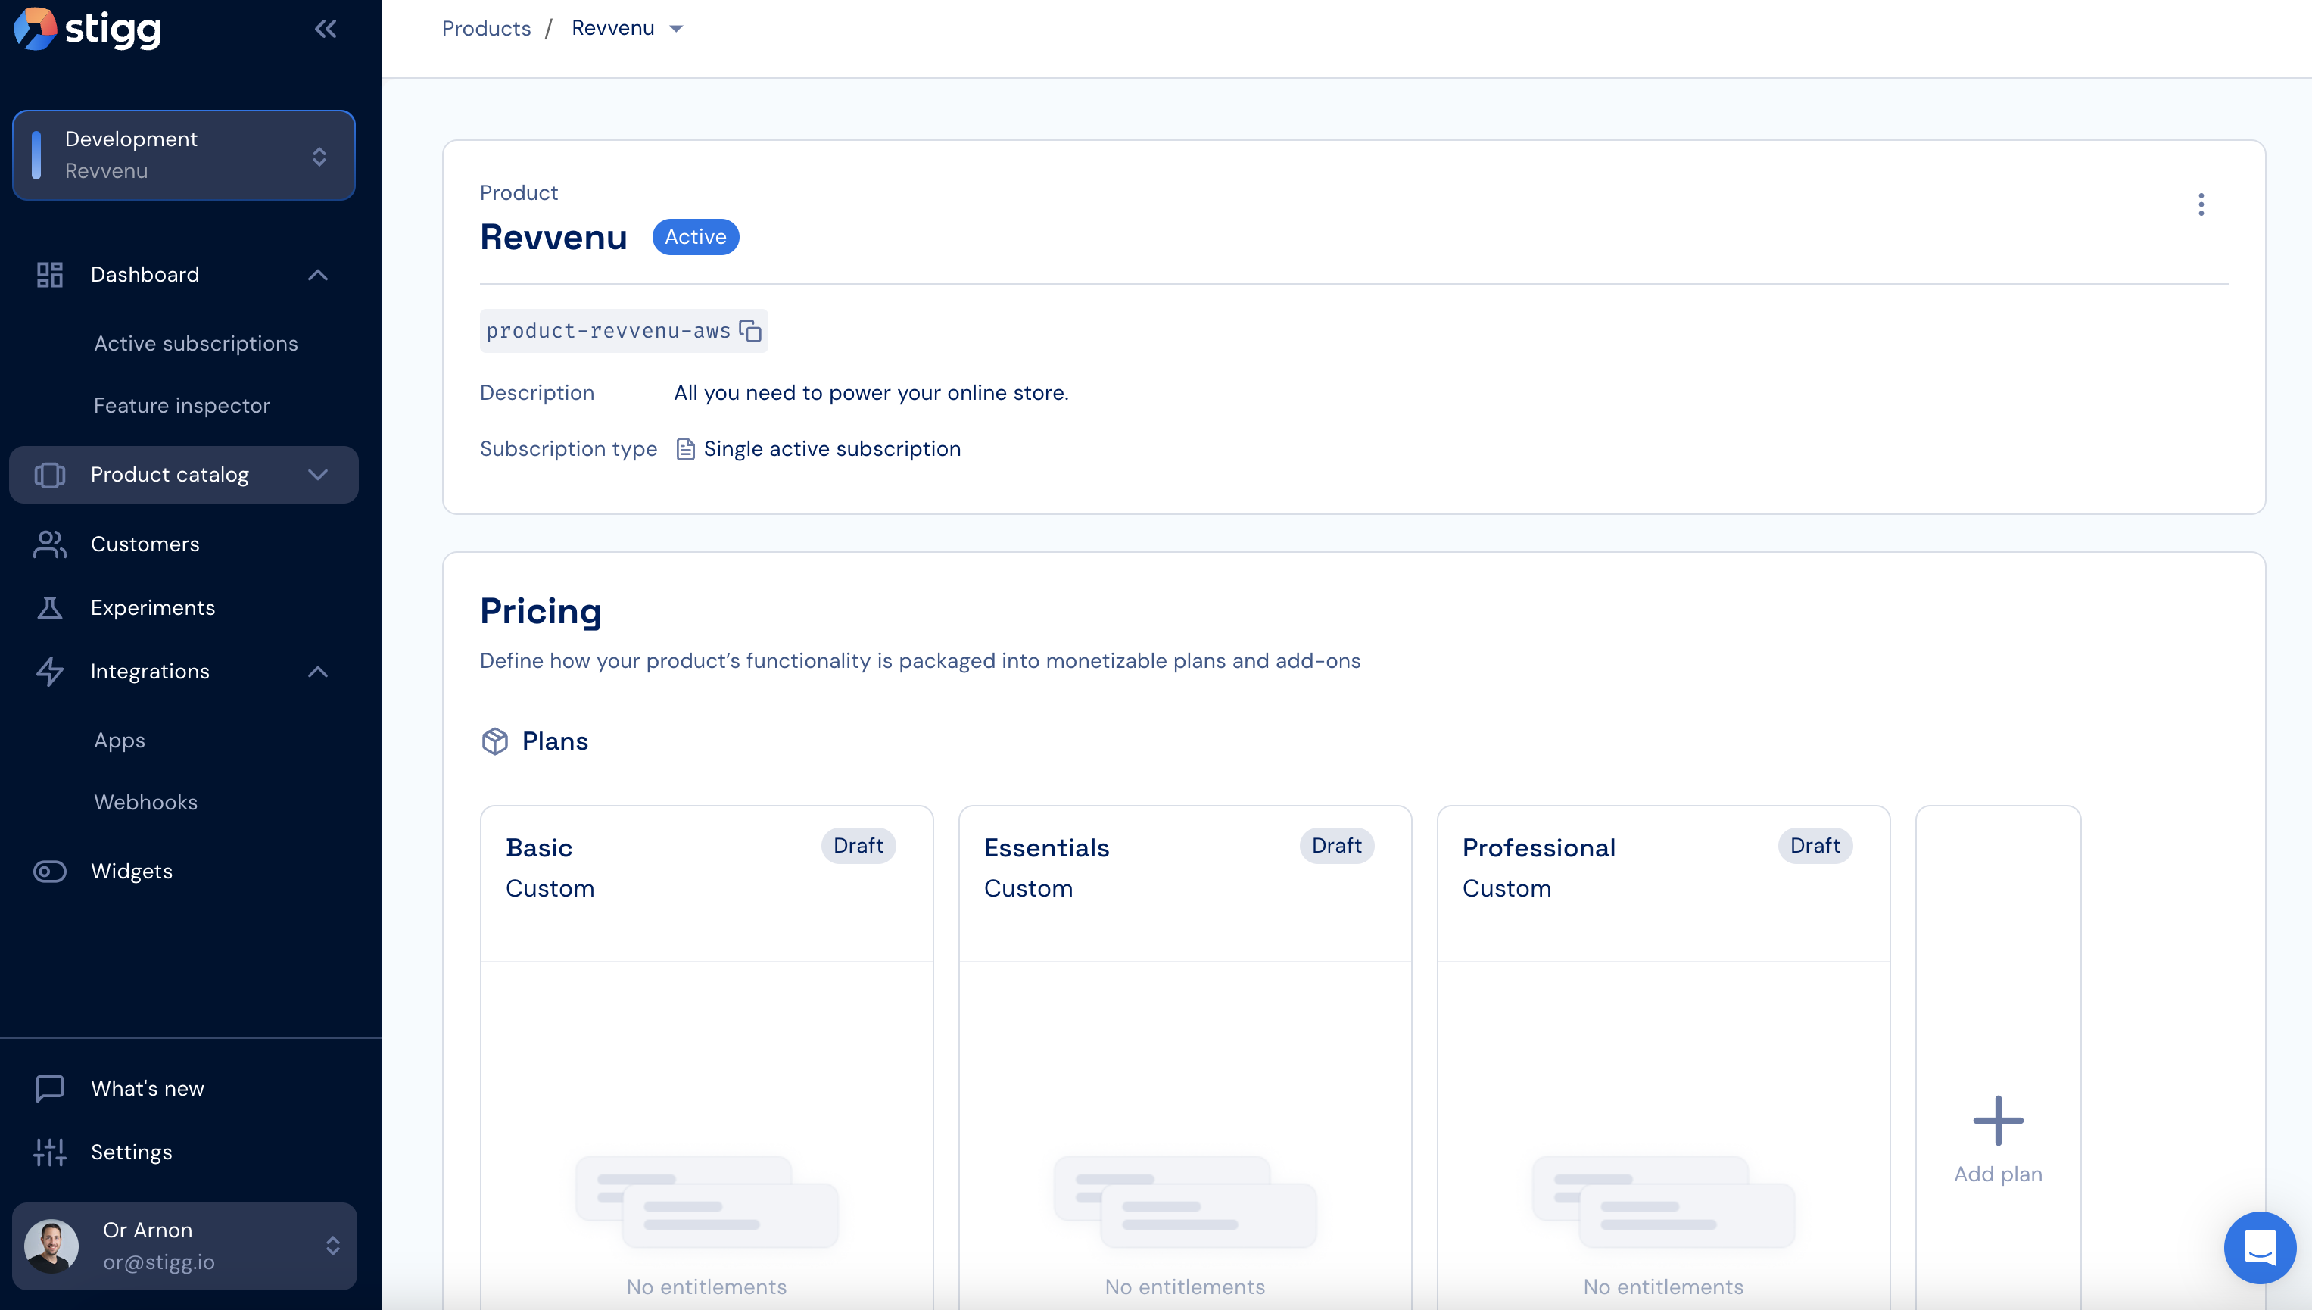The height and width of the screenshot is (1310, 2312).
Task: Click the Widgets toggle-shaped icon
Action: coord(49,871)
